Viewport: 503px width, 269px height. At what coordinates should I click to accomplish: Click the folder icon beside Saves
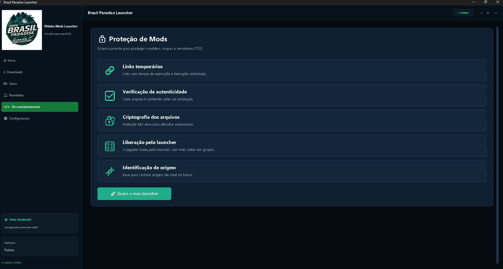[x=5, y=84]
